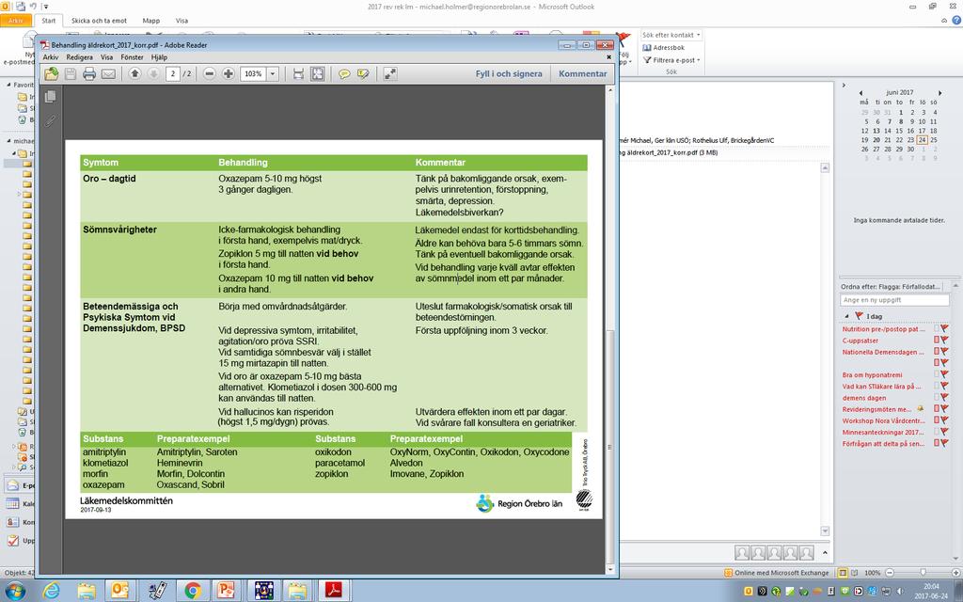Adjust the Outlook zoom slider
Image resolution: width=963 pixels, height=602 pixels.
pyautogui.click(x=923, y=573)
